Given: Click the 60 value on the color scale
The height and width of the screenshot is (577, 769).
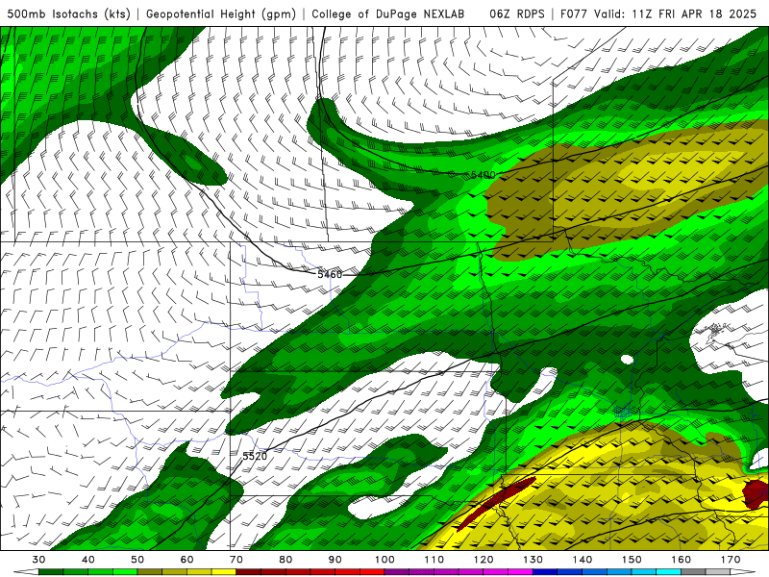Looking at the screenshot, I should coord(186,560).
